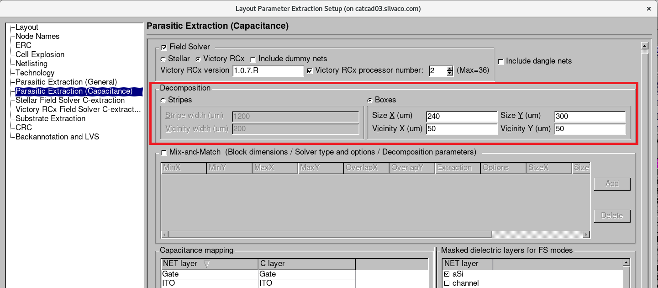Select Substrate Extraction in the tree
658x288 pixels.
pyautogui.click(x=50, y=118)
